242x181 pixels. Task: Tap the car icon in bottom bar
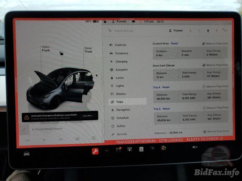click(x=27, y=153)
